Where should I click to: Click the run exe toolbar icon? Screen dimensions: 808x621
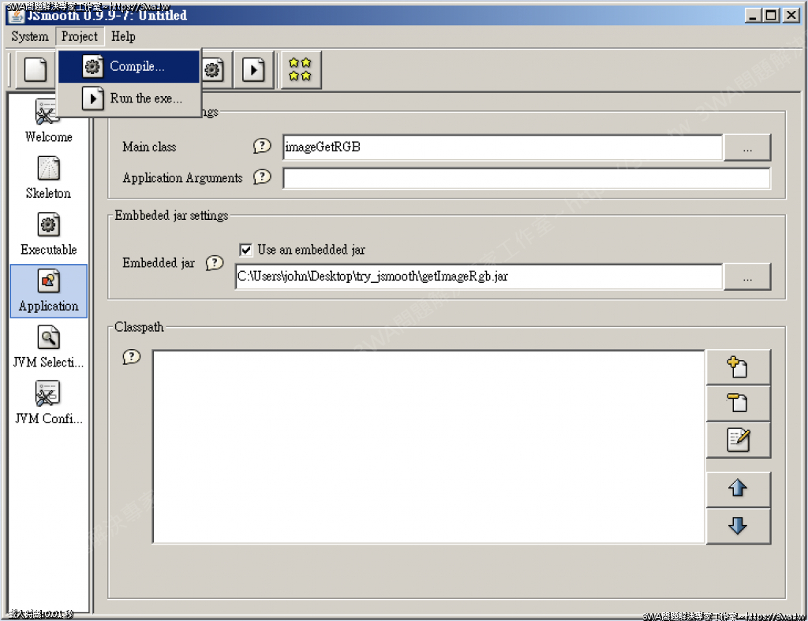coord(253,70)
